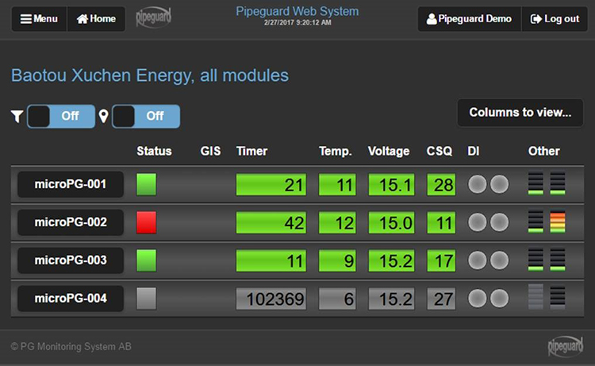The height and width of the screenshot is (366, 595).
Task: Click first DI indicator of microPG-001
Action: click(x=478, y=184)
